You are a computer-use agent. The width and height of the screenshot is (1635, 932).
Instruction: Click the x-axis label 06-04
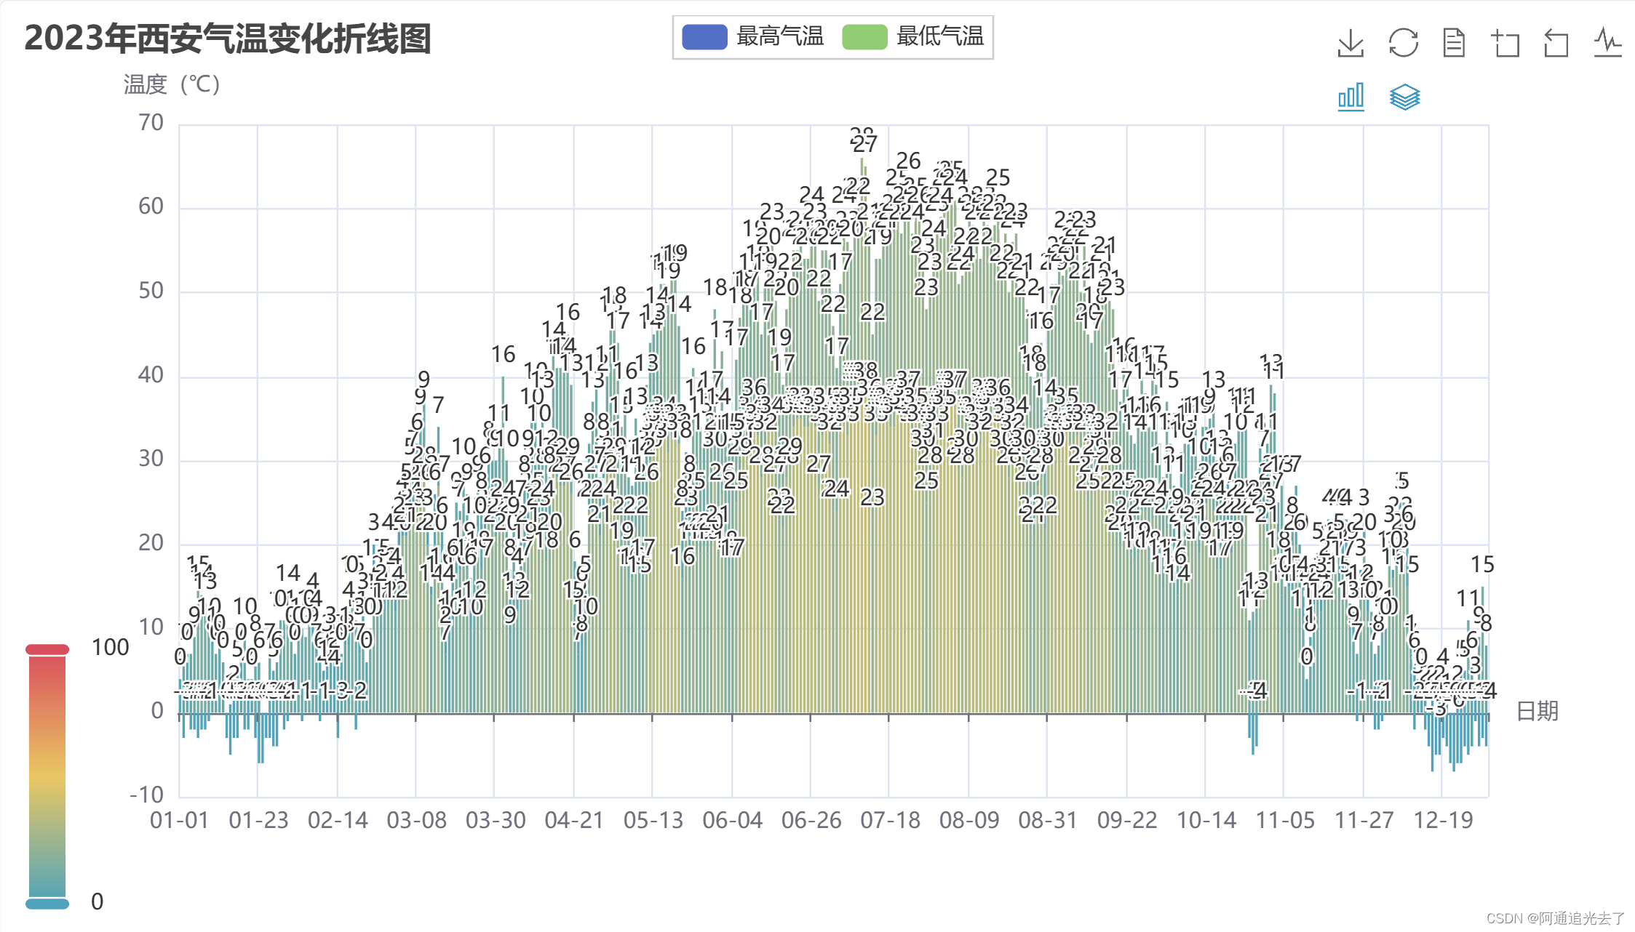[732, 820]
